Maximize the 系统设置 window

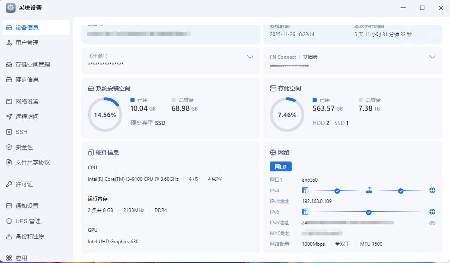click(x=422, y=8)
